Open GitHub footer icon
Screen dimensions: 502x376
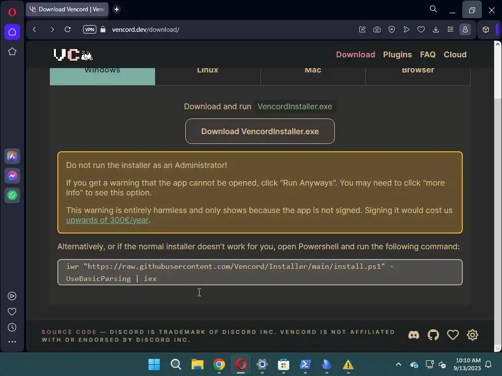[433, 335]
